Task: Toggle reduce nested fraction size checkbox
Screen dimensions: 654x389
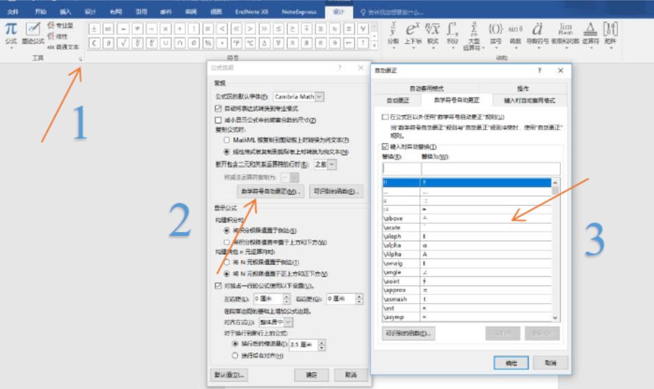Action: click(x=218, y=120)
